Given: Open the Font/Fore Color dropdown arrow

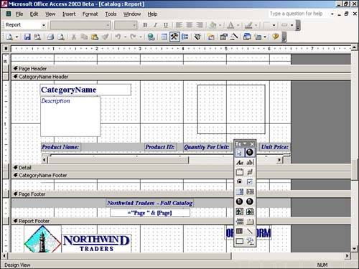Looking at the screenshot, I should point(238,25).
